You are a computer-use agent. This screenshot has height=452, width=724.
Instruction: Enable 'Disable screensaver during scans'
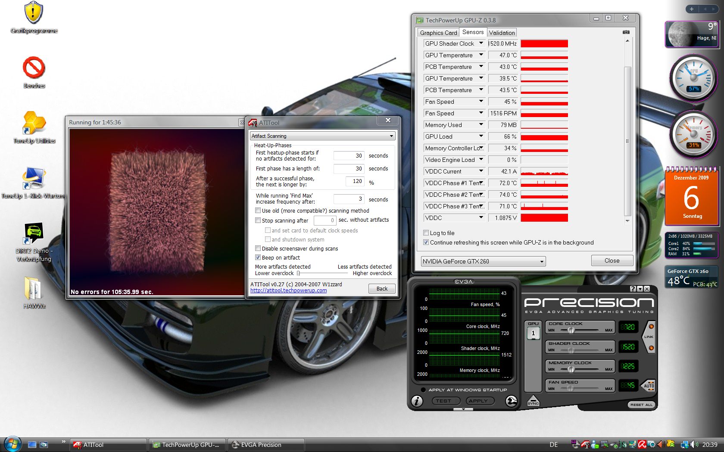coord(258,248)
